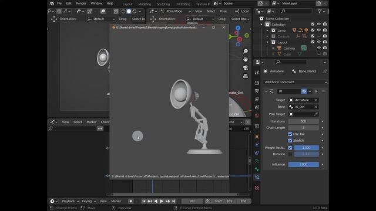Viewport: 376px width, 211px height.
Task: Switch to the Sculpting workspace tab
Action: pos(163,4)
